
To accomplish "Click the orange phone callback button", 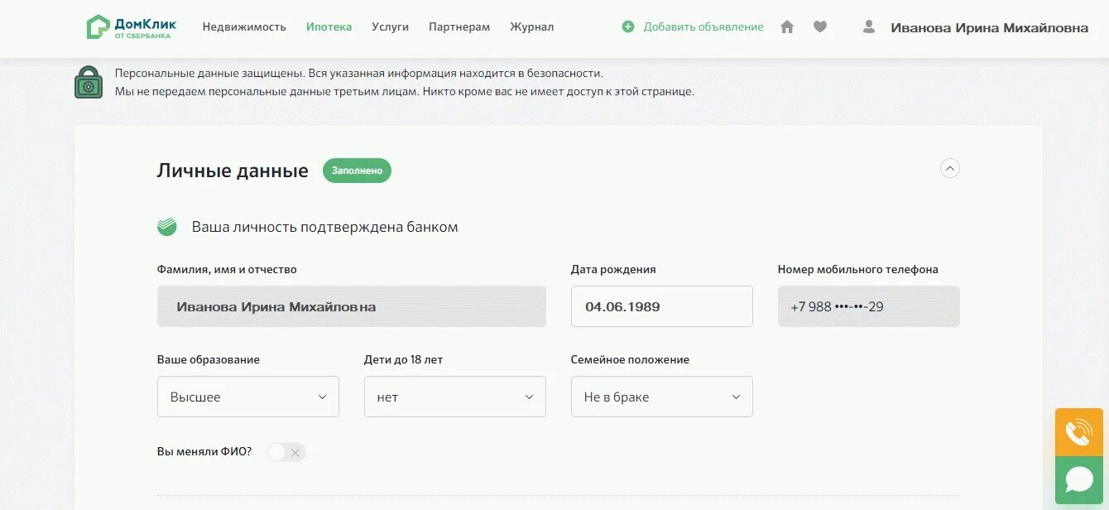I will 1078,432.
